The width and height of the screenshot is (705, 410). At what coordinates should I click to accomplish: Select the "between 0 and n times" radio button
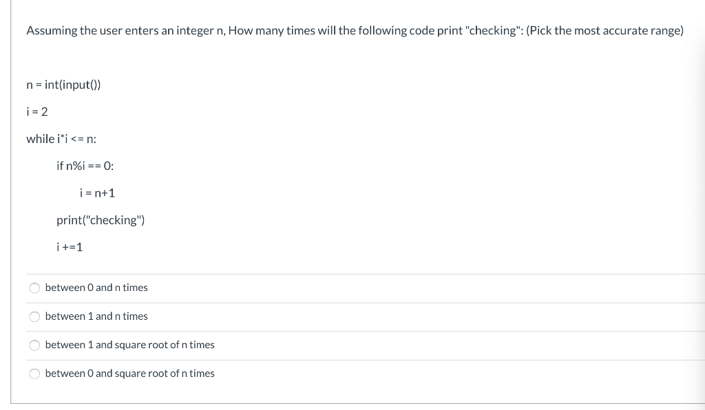[x=34, y=288]
